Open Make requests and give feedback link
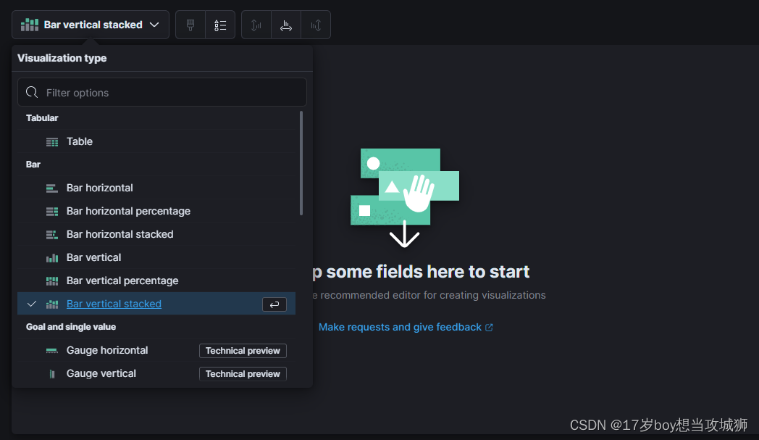 [x=406, y=327]
